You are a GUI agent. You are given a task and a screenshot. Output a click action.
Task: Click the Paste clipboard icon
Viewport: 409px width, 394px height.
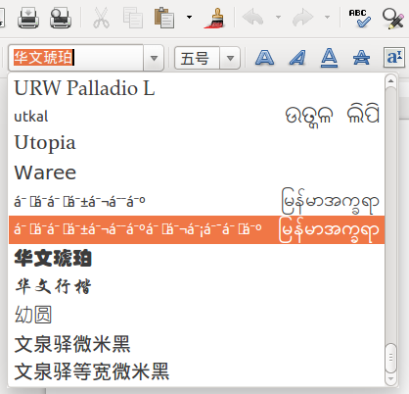[164, 18]
